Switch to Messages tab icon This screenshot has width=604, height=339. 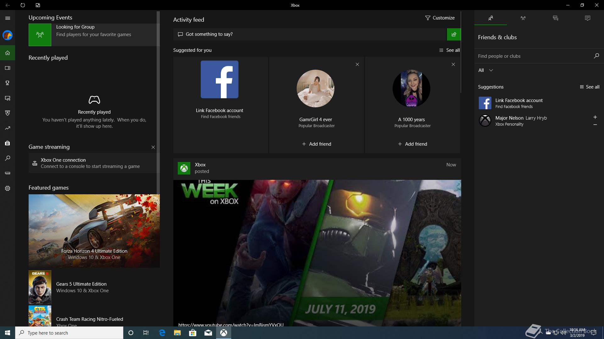coord(555,18)
